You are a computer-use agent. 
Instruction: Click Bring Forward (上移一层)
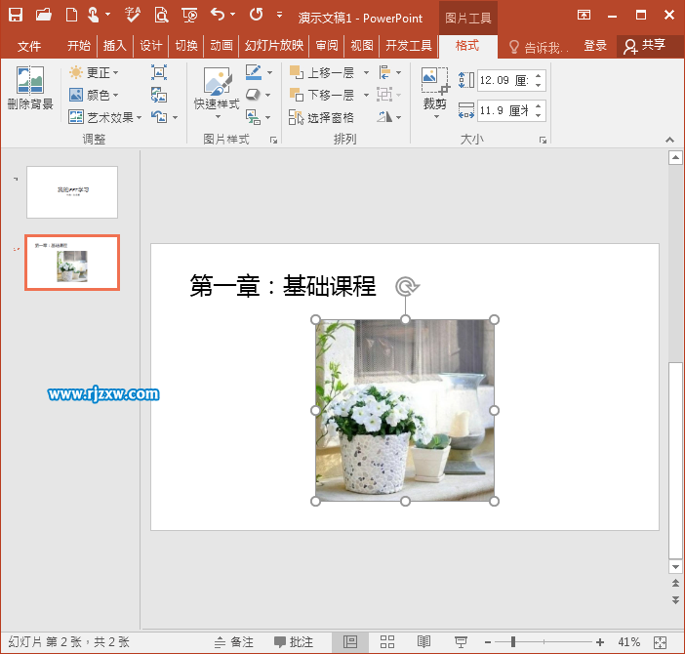[x=322, y=72]
